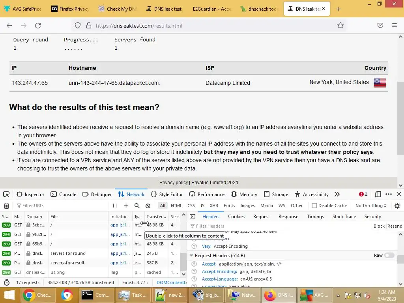Start performance analysis stopwatch

point(7,282)
